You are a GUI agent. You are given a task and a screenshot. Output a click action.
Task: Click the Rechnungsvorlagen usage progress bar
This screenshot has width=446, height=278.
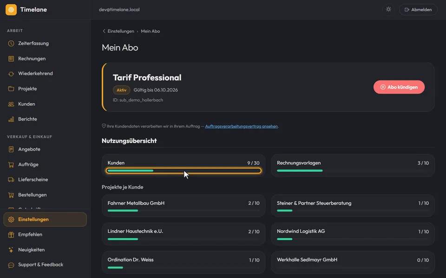coord(353,171)
